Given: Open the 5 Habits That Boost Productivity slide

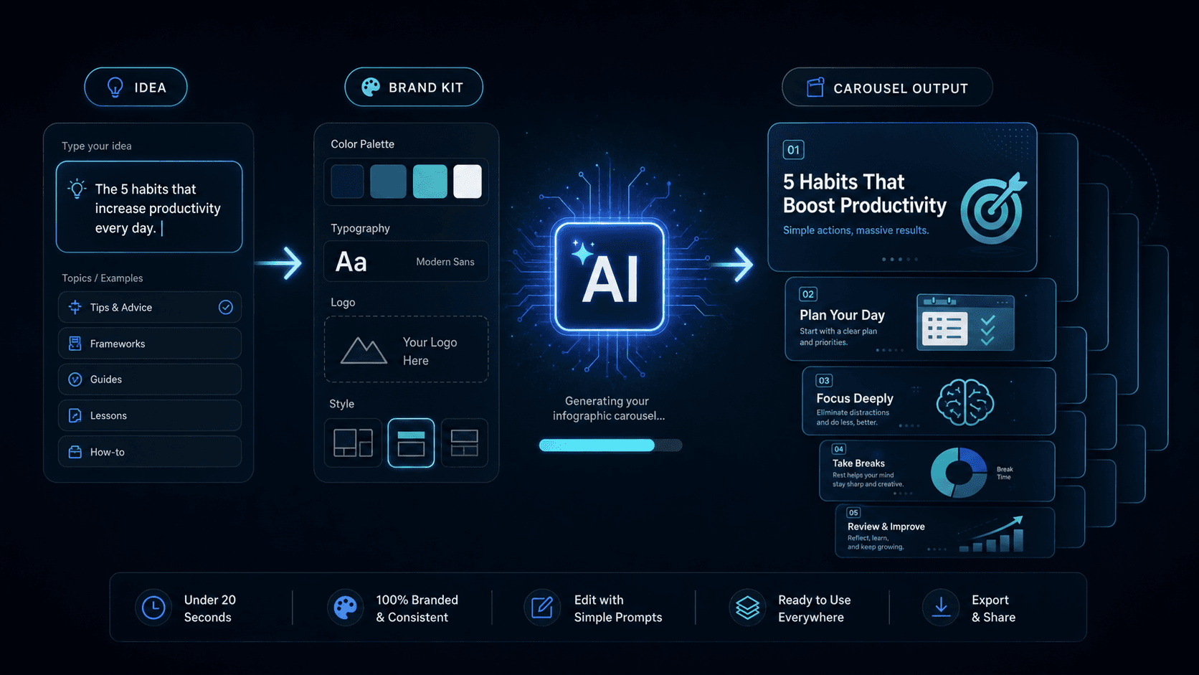Looking at the screenshot, I should 902,197.
